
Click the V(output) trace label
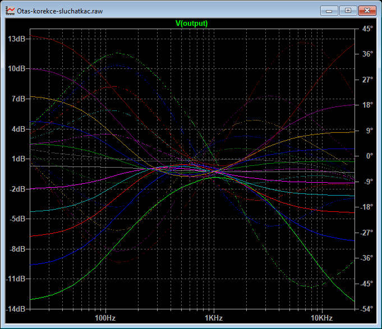tap(191, 24)
